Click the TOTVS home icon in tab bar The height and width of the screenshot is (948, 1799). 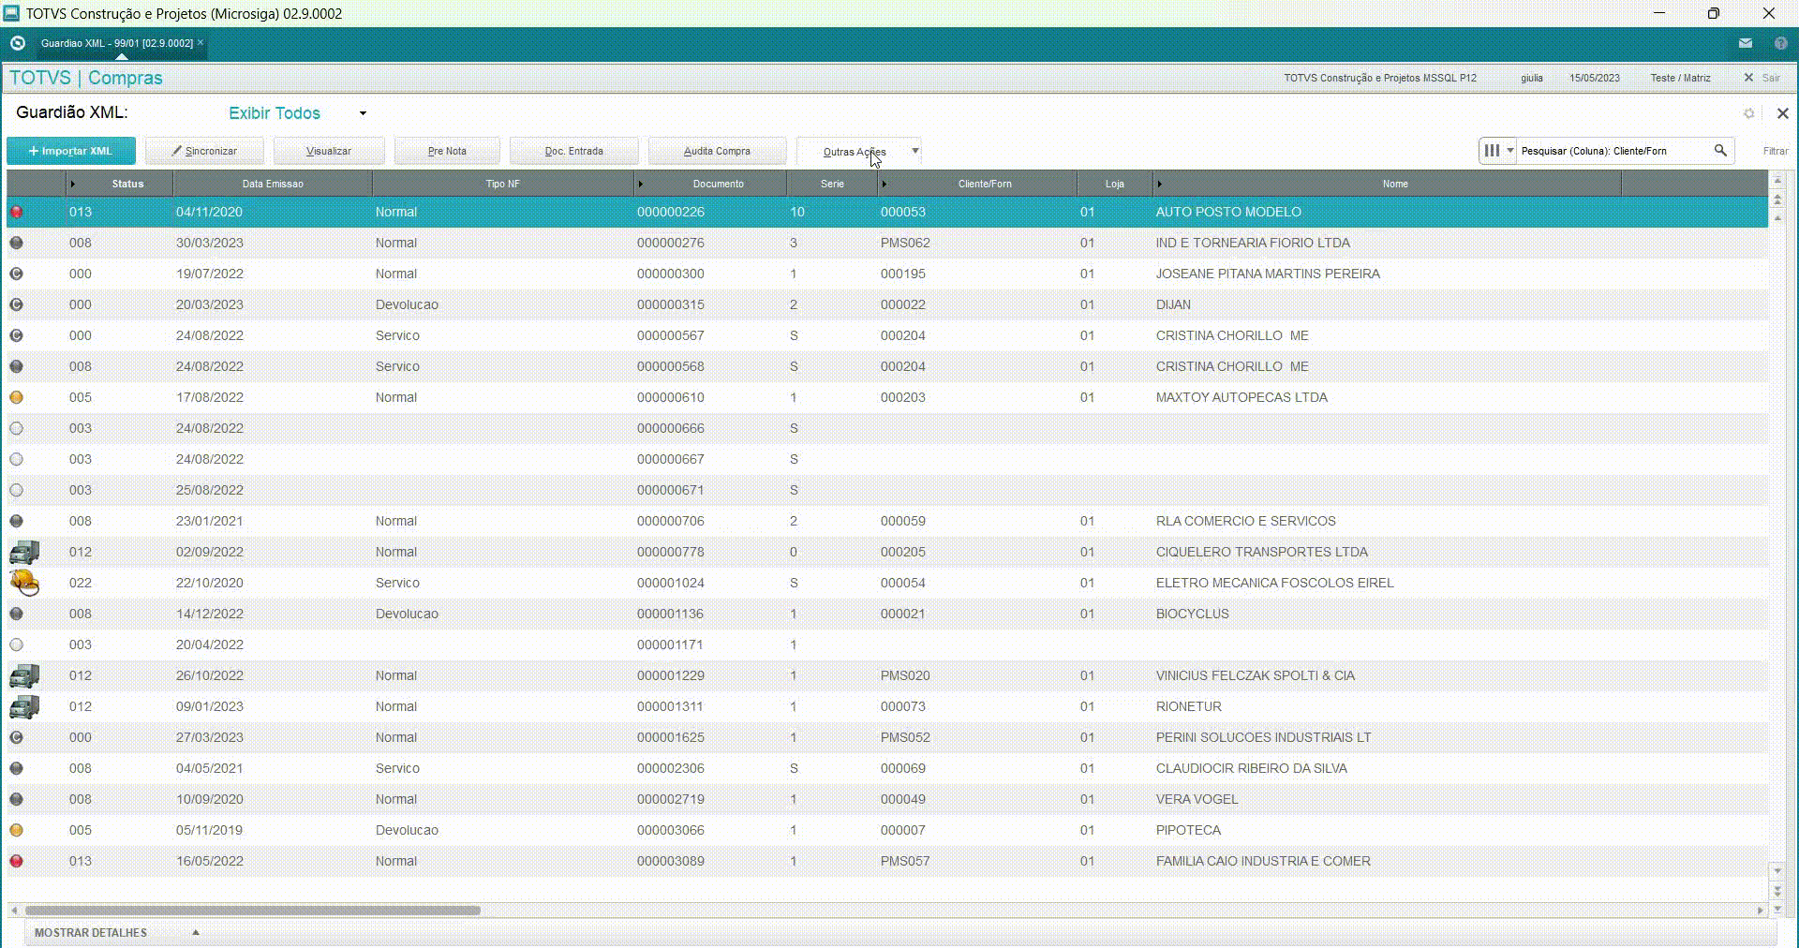point(17,43)
